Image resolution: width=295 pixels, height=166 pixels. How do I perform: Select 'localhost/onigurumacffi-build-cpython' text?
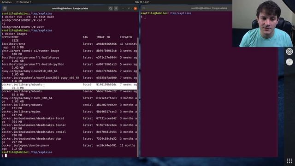33,65
